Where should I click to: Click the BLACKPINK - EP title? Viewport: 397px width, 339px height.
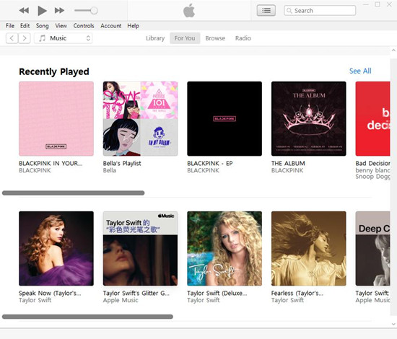click(x=210, y=164)
